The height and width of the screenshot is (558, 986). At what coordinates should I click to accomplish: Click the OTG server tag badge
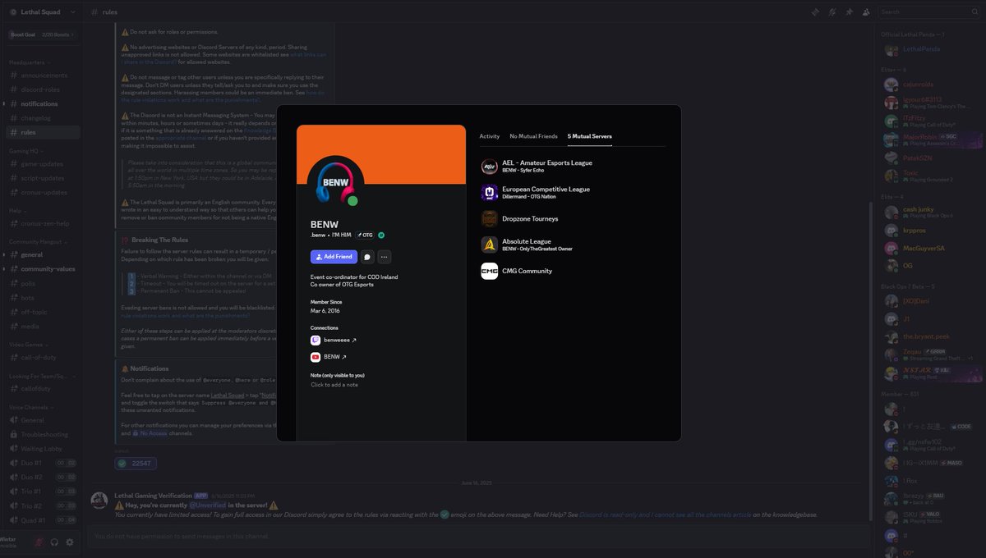[364, 235]
